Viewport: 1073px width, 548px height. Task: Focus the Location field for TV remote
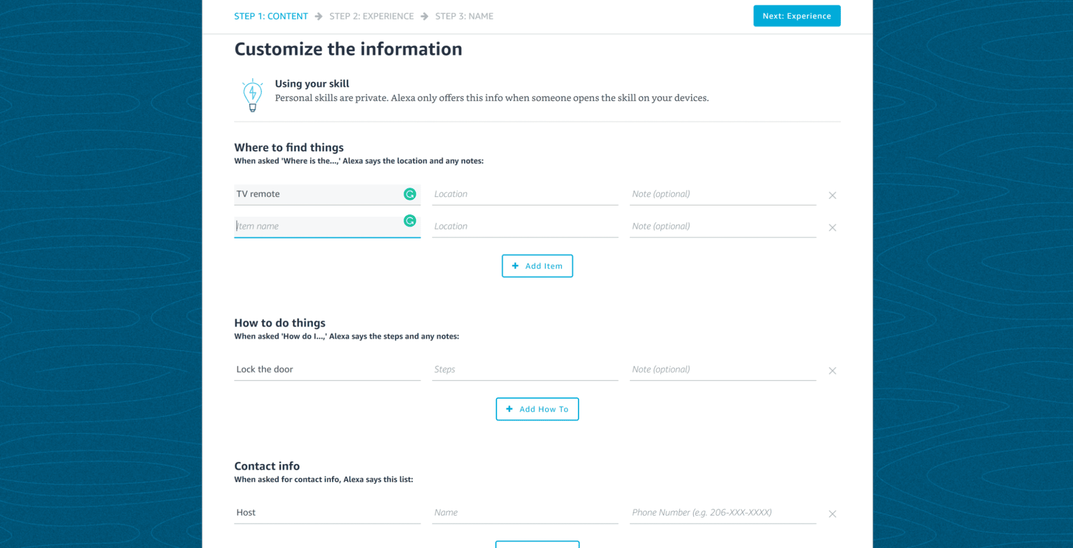coord(524,194)
